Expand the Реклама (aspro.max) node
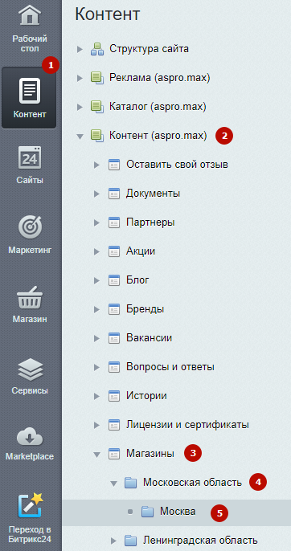291x551 pixels. (x=80, y=78)
